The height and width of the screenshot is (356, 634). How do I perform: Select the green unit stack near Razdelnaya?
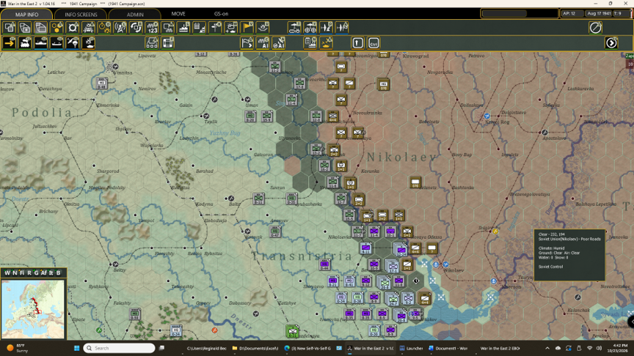(x=292, y=331)
